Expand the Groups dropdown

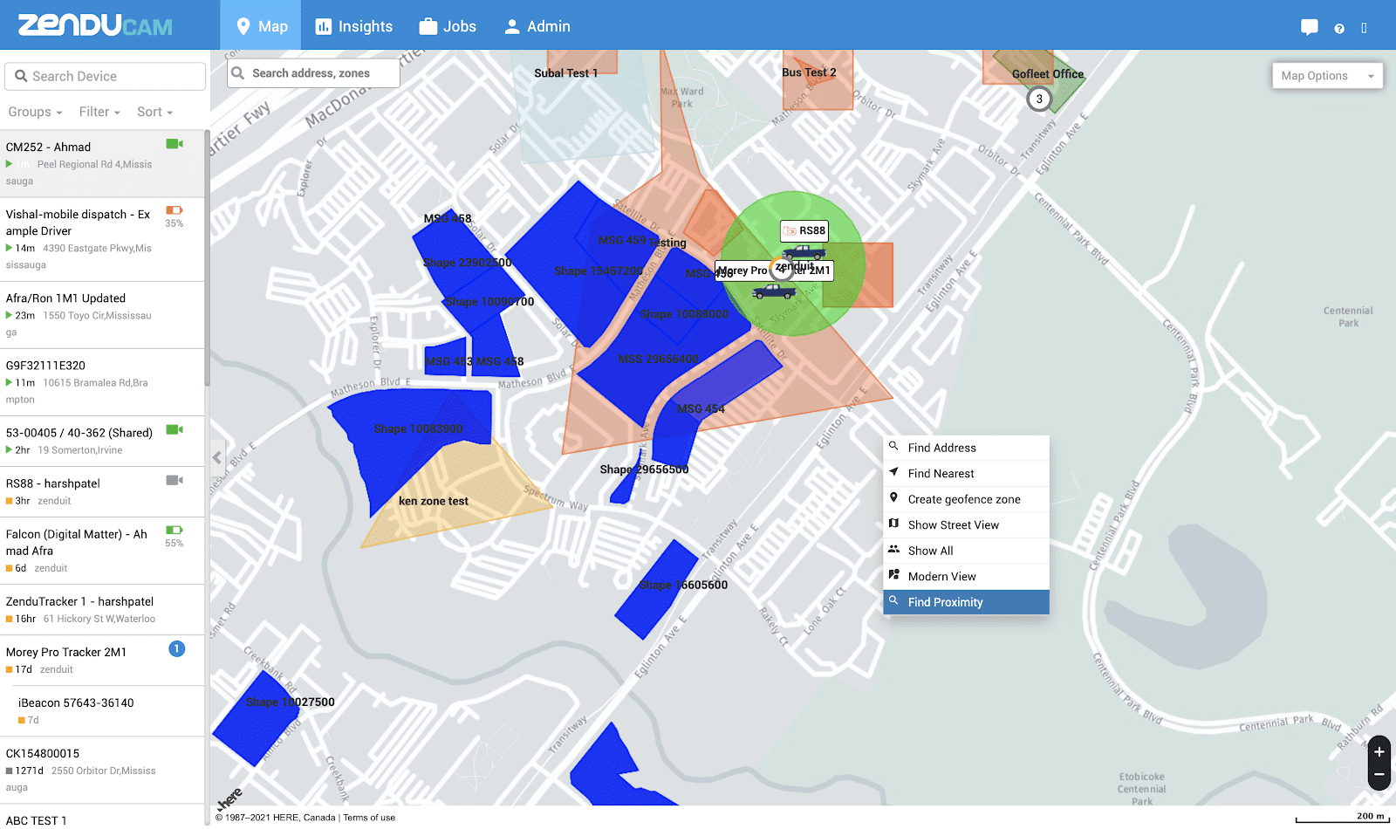click(35, 112)
